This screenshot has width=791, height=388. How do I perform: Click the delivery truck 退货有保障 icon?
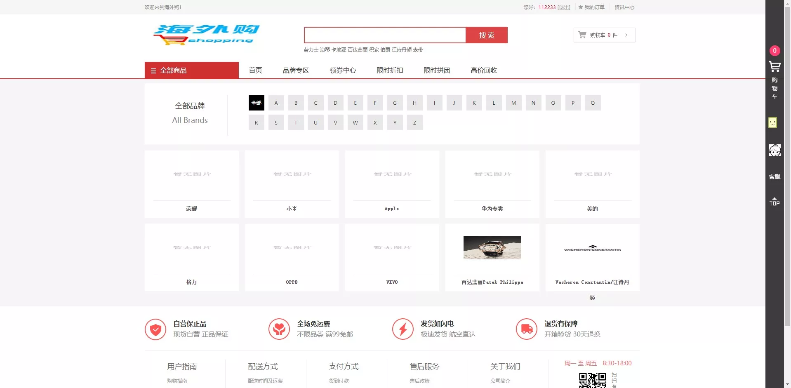pyautogui.click(x=526, y=329)
